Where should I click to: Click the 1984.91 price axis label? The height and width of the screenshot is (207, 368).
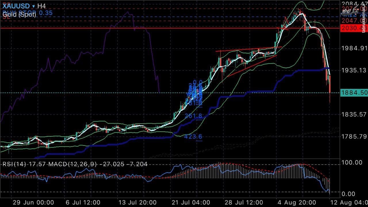(x=354, y=48)
